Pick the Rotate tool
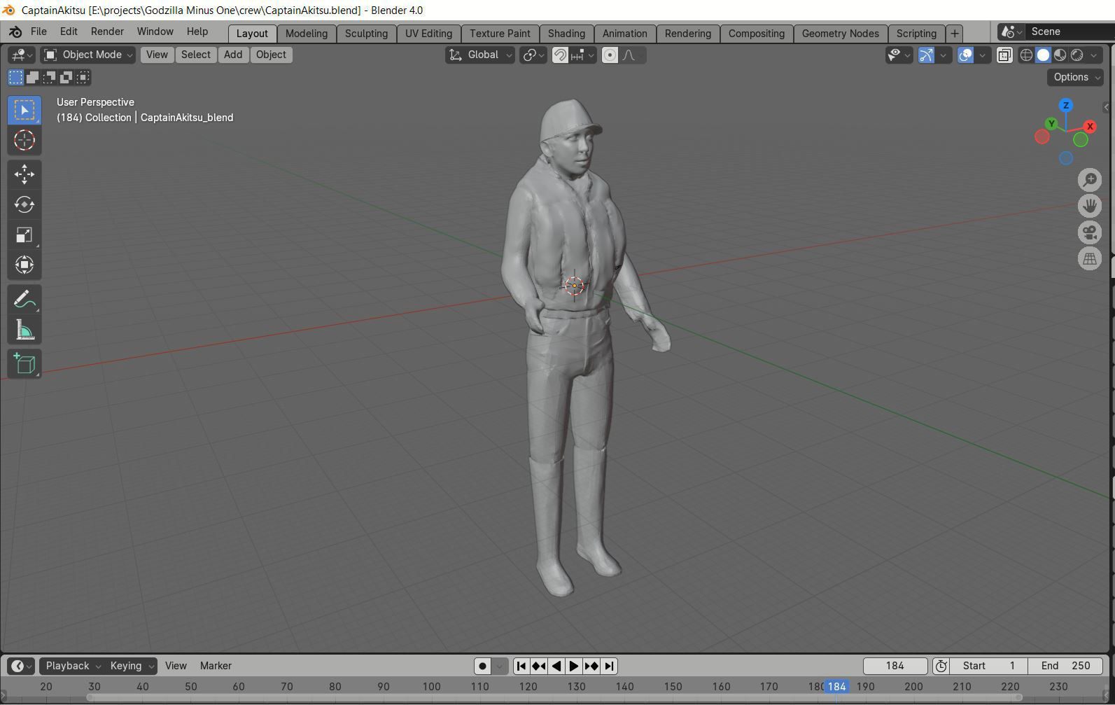This screenshot has height=705, width=1115. [24, 204]
